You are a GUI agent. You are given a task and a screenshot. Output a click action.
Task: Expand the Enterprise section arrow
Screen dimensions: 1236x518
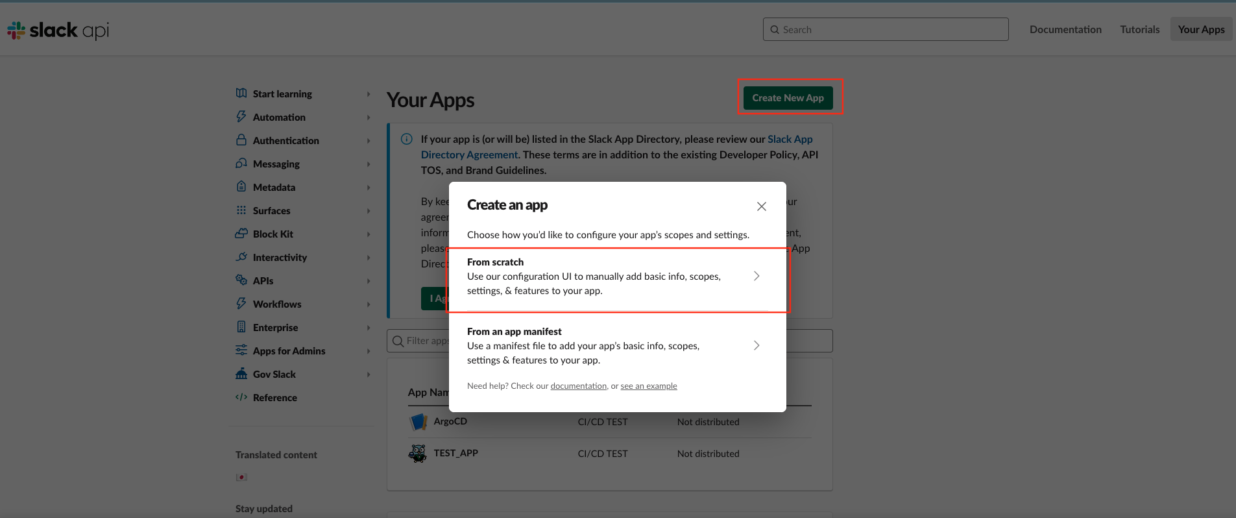[369, 328]
